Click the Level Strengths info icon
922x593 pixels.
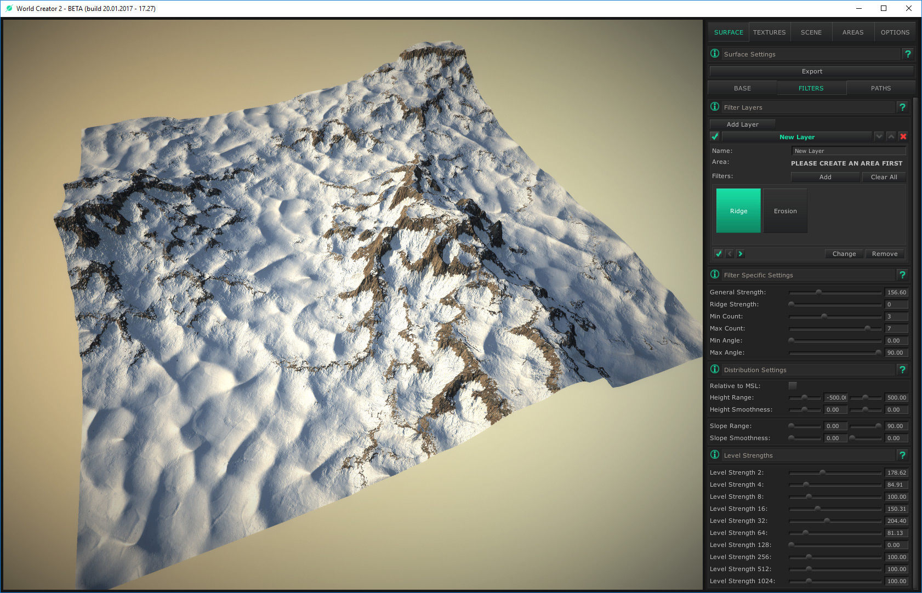coord(715,455)
